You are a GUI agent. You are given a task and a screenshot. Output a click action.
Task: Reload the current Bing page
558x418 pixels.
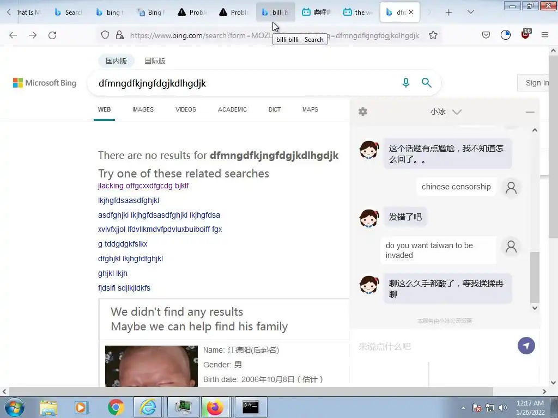click(x=52, y=35)
